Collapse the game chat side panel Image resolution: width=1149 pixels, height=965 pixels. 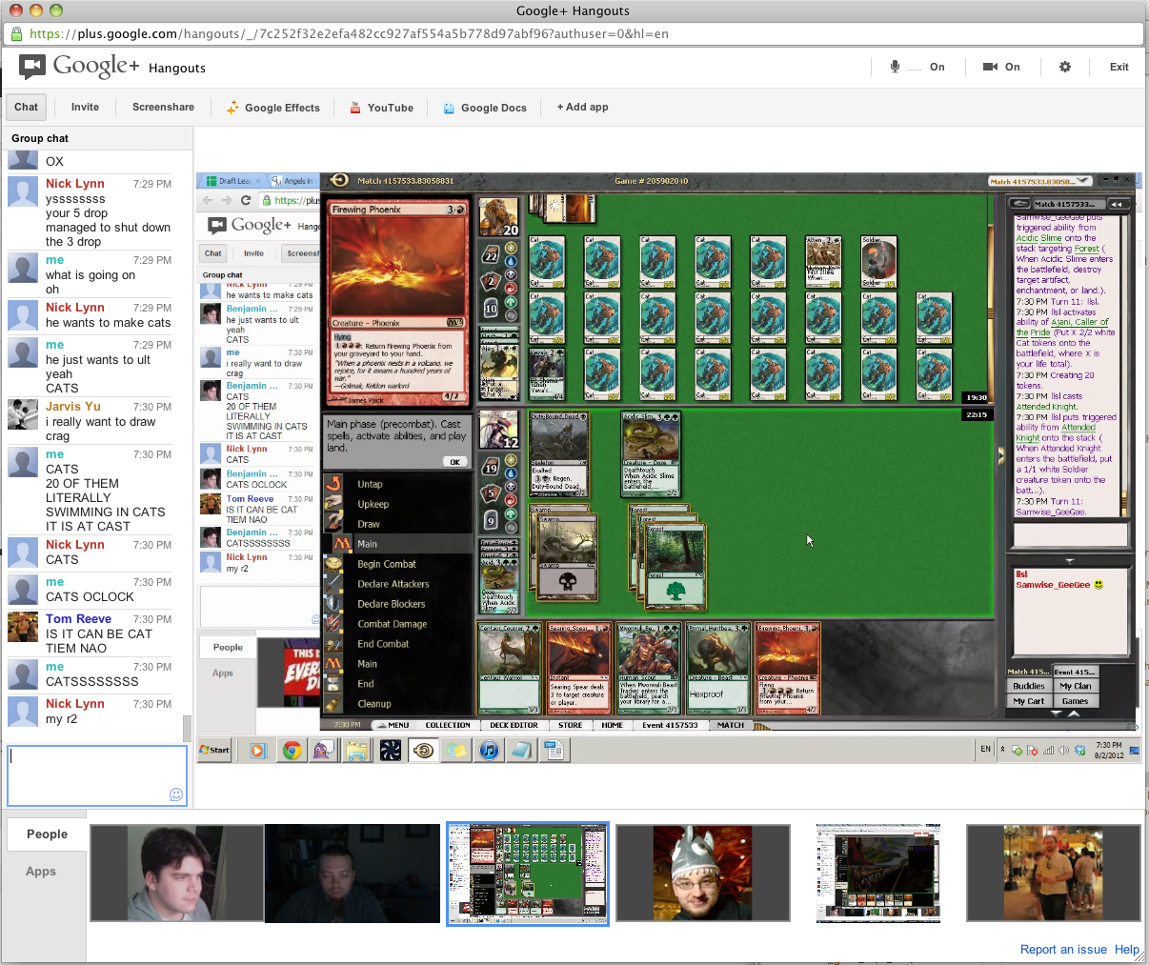[1000, 457]
